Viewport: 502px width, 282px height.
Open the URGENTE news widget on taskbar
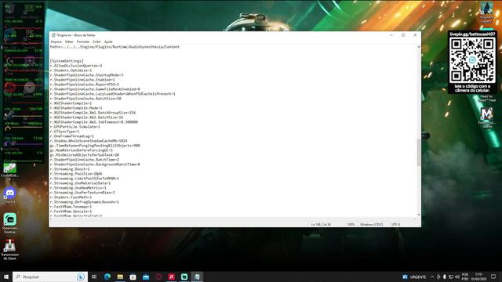(x=414, y=277)
